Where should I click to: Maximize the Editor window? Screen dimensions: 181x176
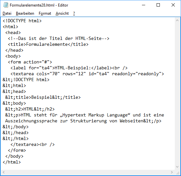(x=158, y=5)
